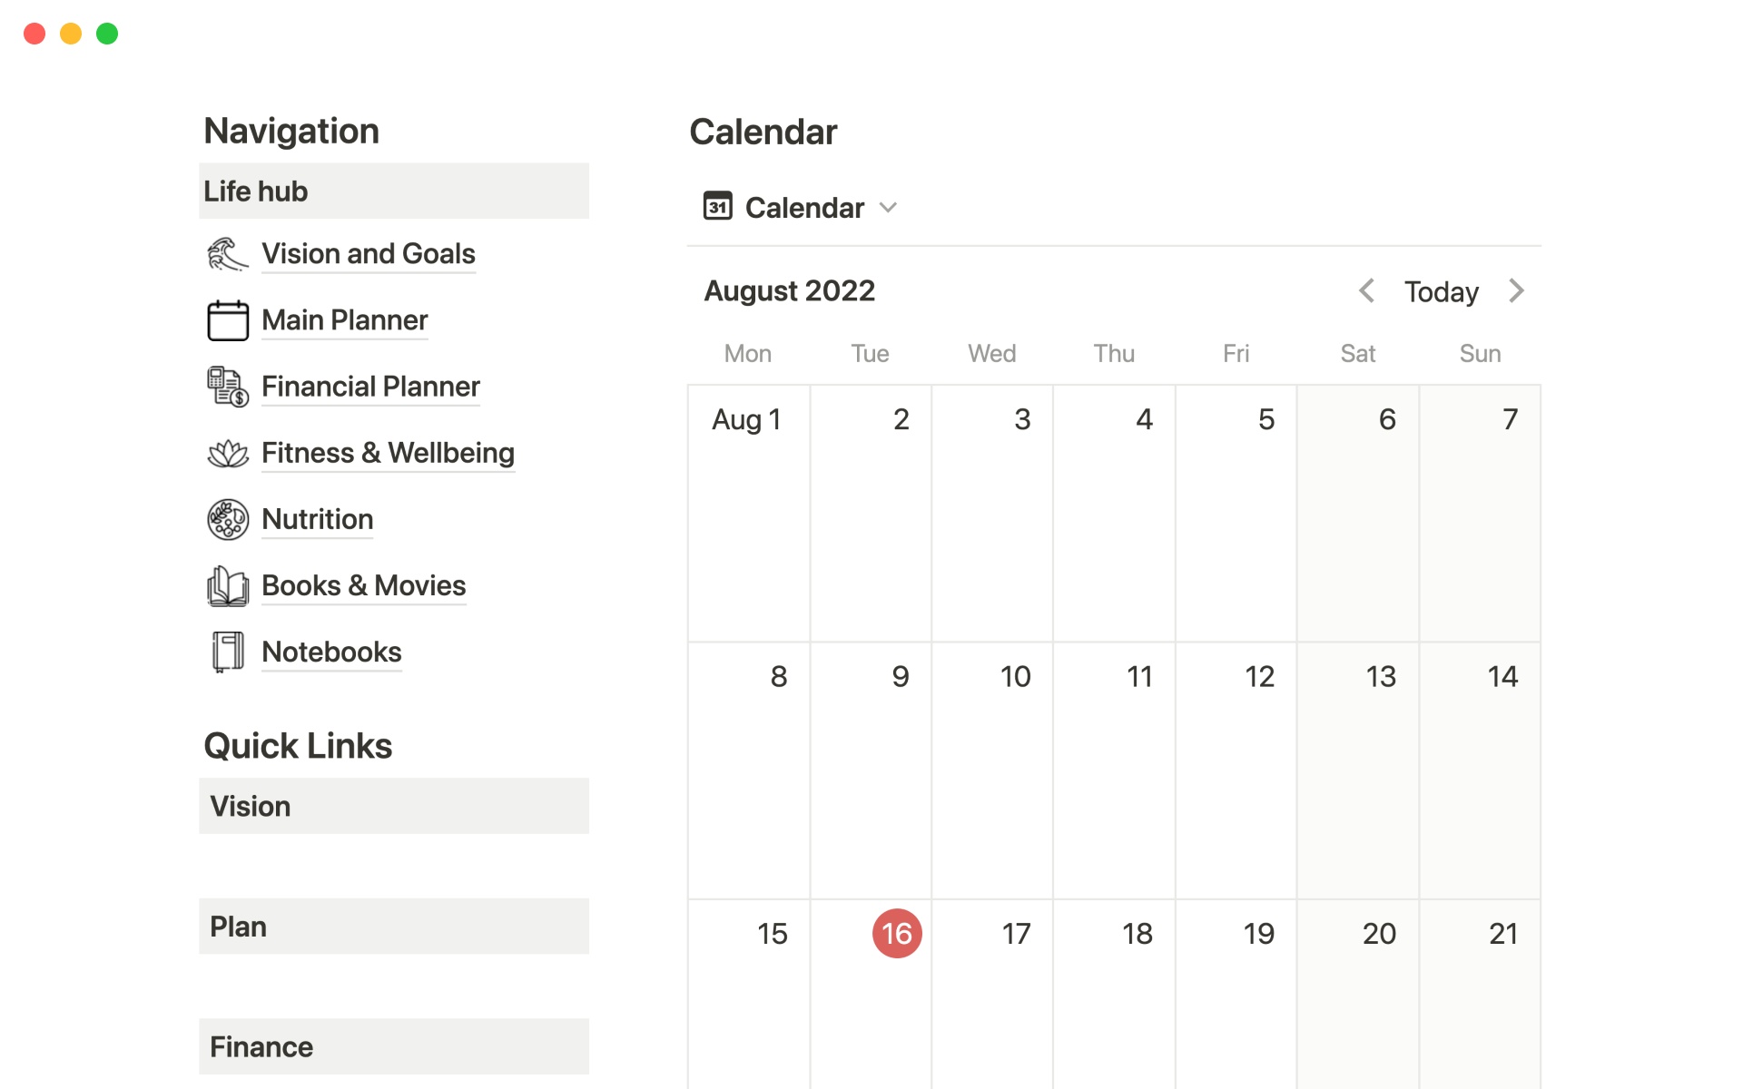
Task: Click the calculator icon beside Financial Planner
Action: (227, 387)
